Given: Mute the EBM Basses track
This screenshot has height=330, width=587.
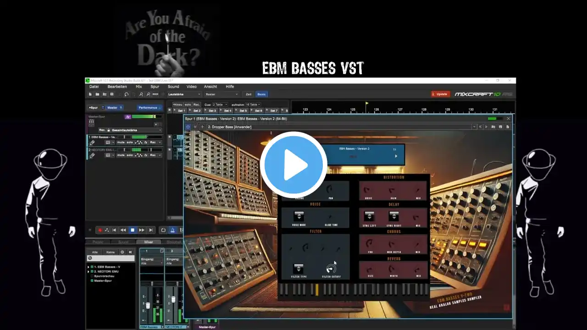Looking at the screenshot, I should [x=121, y=142].
